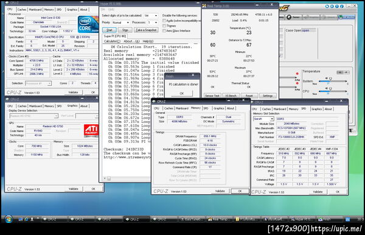
Task: Open Display Device Selection Radeon dropdown
Action: (x=33, y=116)
